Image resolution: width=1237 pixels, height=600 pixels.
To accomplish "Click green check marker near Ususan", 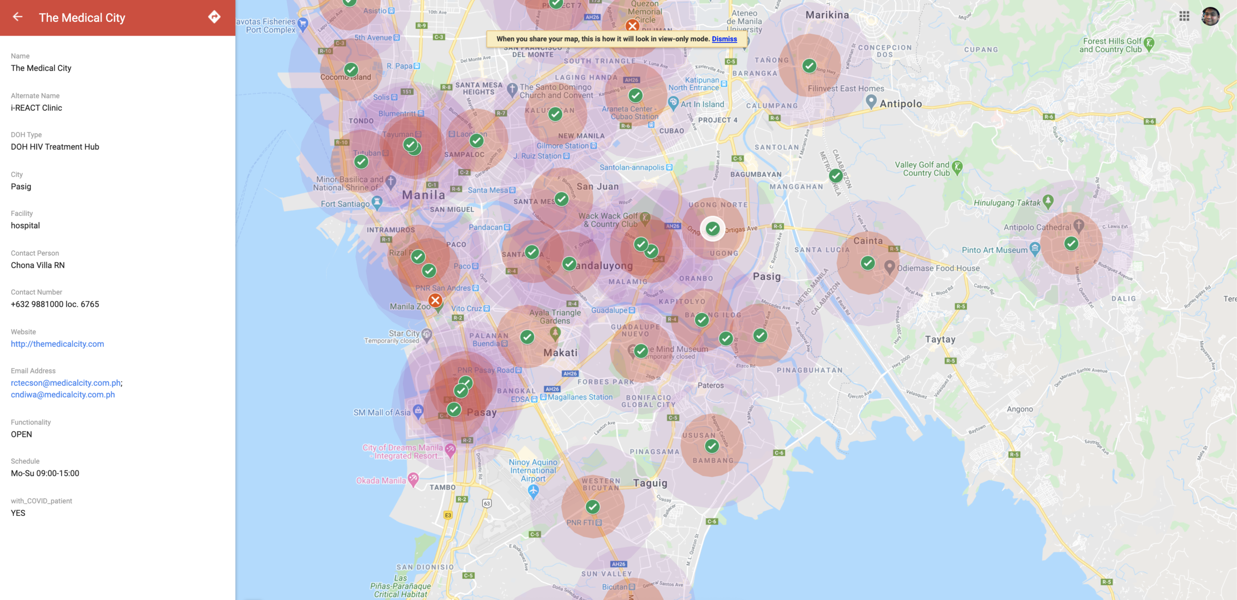I will coord(712,446).
